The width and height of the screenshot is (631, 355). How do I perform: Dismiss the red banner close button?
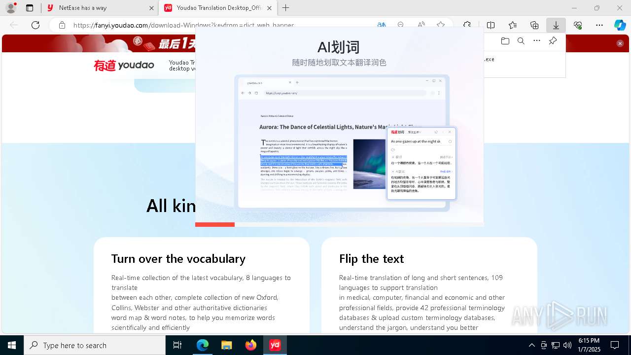tap(620, 43)
